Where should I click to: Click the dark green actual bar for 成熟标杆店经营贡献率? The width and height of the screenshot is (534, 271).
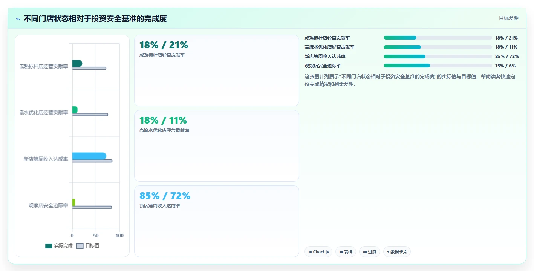77,63
